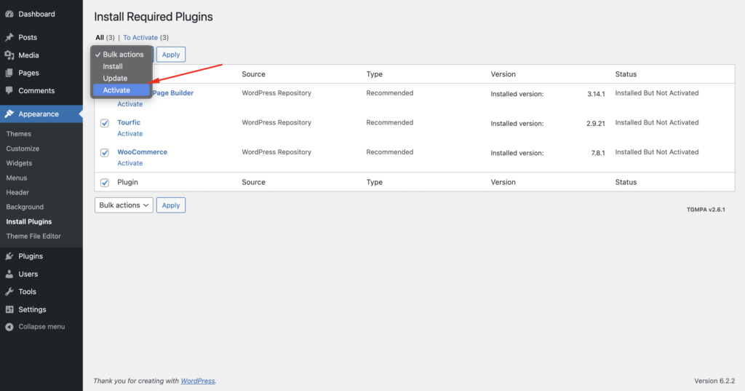
Task: Open Themes submenu item
Action: coord(18,134)
